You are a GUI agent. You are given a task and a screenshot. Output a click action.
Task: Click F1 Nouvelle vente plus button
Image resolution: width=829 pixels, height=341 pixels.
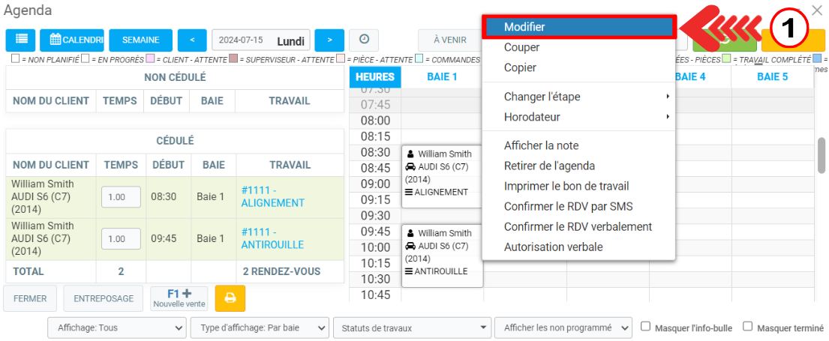click(x=179, y=298)
